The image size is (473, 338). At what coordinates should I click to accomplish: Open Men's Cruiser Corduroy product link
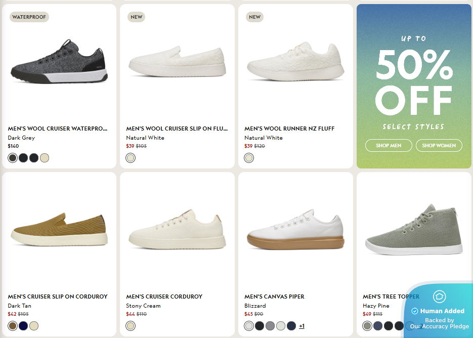click(164, 297)
